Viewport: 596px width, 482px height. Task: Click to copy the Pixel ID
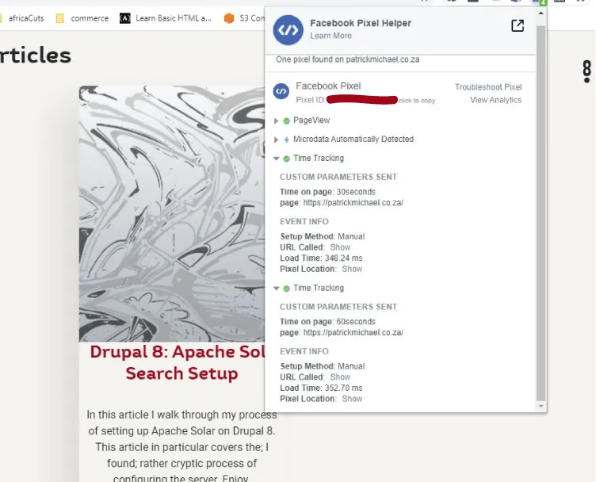pyautogui.click(x=416, y=101)
